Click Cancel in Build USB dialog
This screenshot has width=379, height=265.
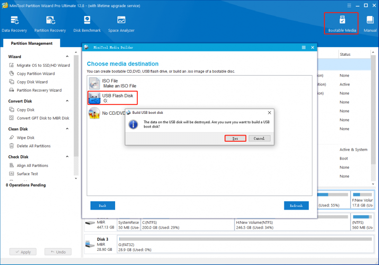(x=259, y=138)
